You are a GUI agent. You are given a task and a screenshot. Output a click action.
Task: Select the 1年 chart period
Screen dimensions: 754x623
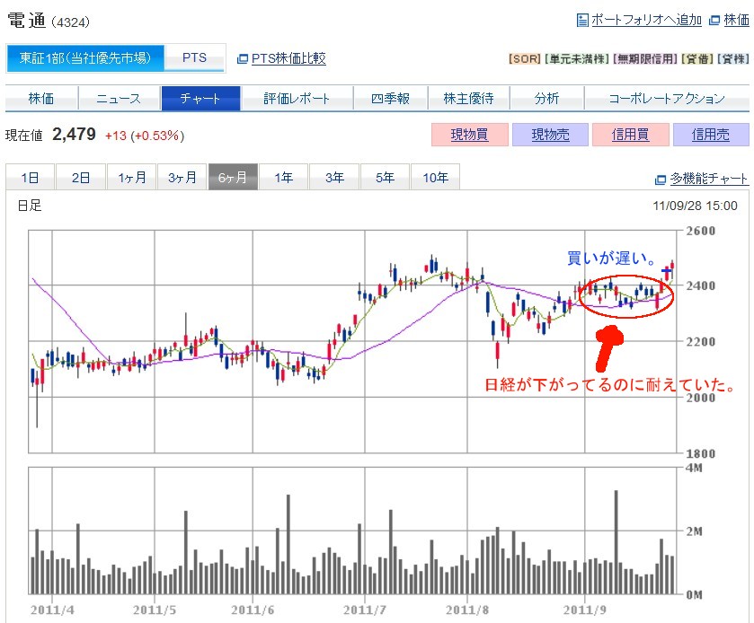tap(284, 177)
